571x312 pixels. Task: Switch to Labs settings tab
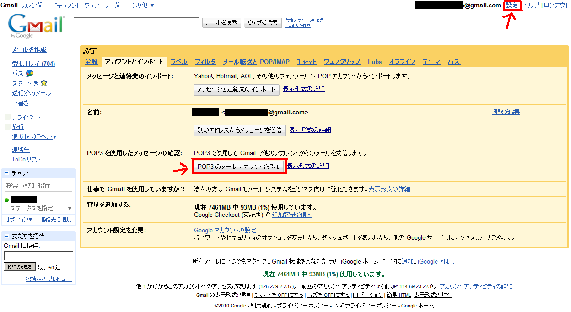(x=374, y=61)
